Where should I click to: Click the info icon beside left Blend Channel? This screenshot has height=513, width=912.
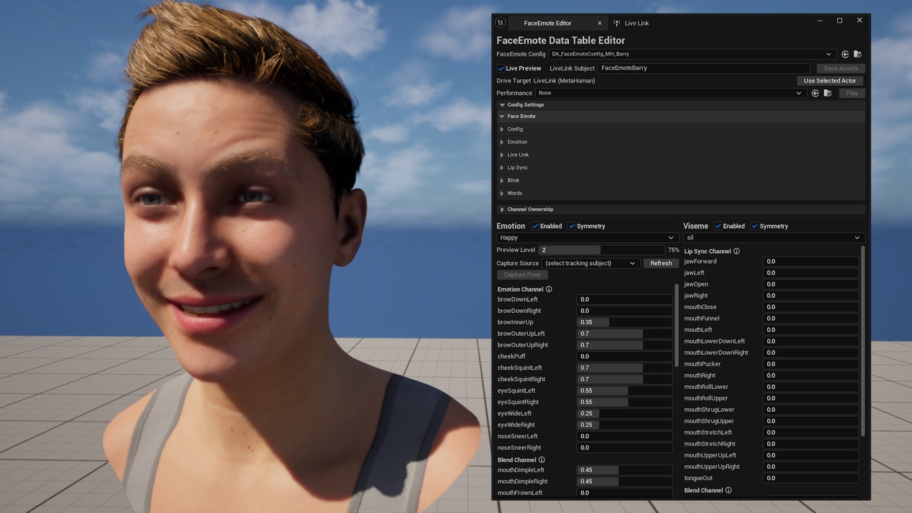click(541, 460)
